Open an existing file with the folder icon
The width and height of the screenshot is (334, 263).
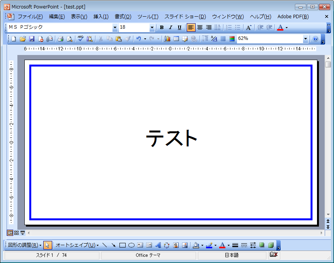pos(23,39)
